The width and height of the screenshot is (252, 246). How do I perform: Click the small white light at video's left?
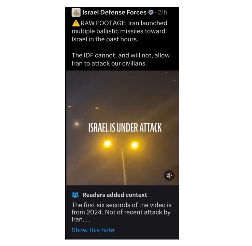(x=77, y=124)
